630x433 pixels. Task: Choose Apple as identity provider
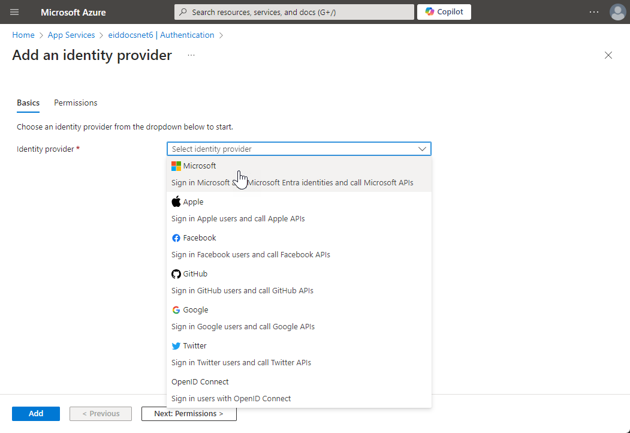click(299, 210)
